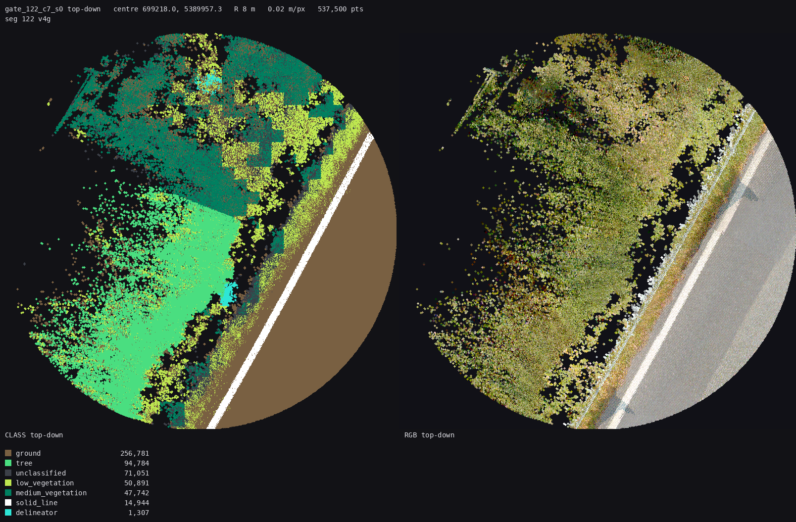Click the medium_vegetation legend color swatch
Screen dimensions: 796x522
[x=8, y=493]
